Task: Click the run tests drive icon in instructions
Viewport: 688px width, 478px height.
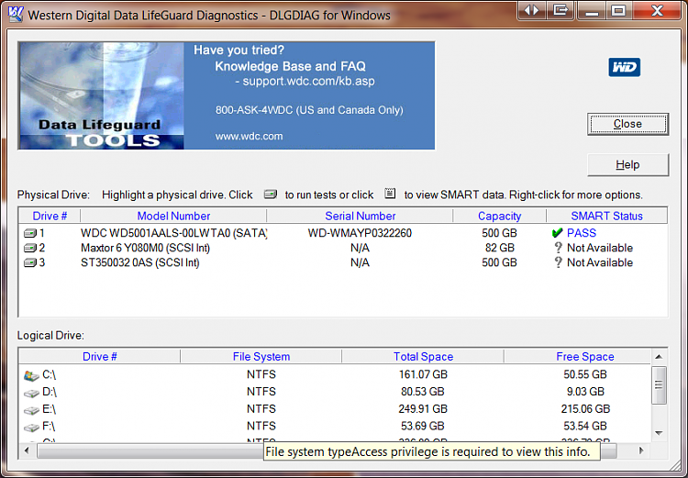Action: click(x=271, y=194)
